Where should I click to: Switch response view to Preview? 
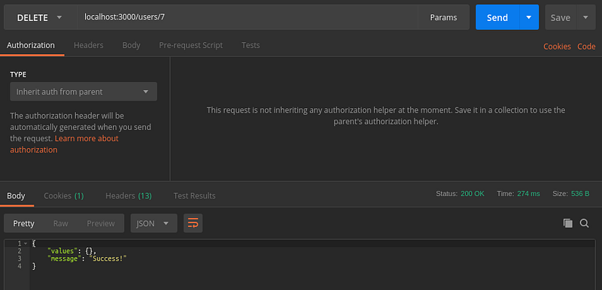click(x=101, y=223)
